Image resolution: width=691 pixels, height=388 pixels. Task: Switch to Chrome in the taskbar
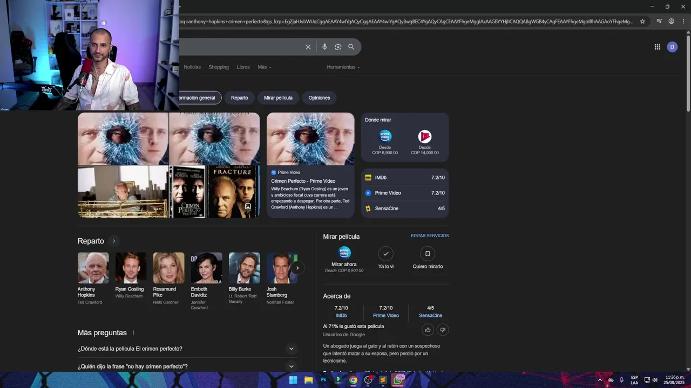tap(353, 380)
